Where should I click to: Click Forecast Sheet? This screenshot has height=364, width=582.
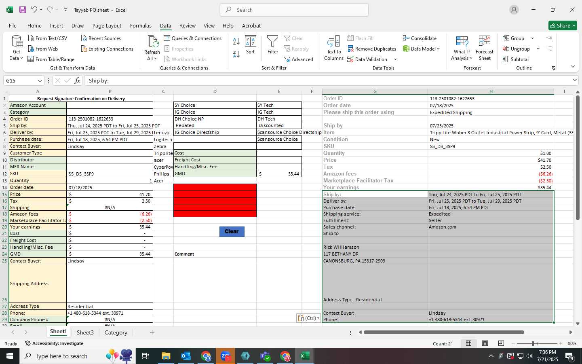[x=485, y=48]
